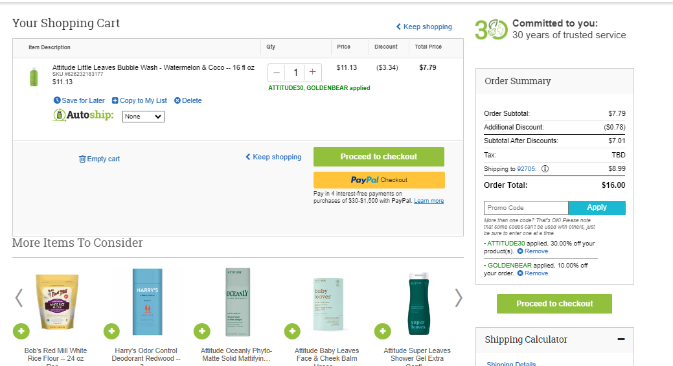
Task: Show previous recommended items with the left arrow
Action: pos(19,298)
